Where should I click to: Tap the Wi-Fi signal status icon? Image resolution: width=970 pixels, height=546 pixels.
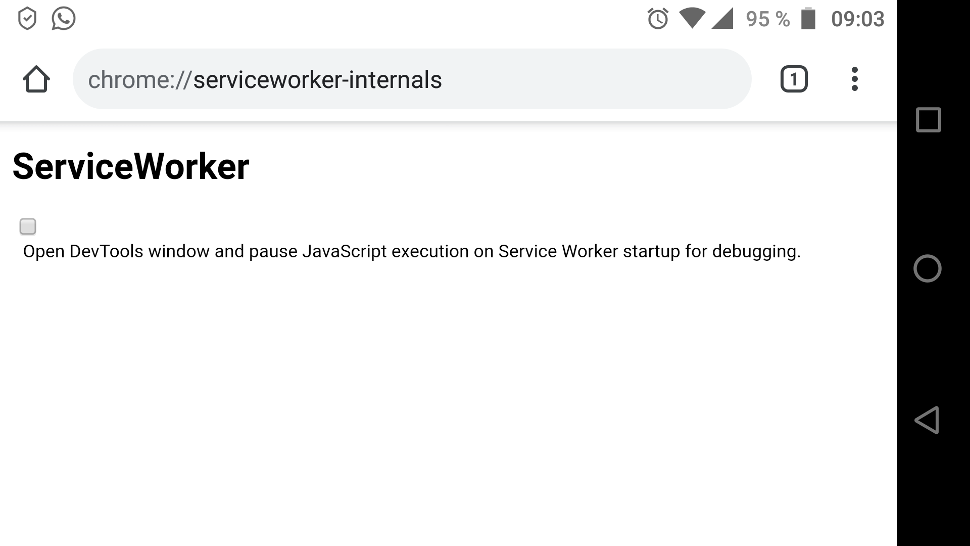(x=692, y=19)
